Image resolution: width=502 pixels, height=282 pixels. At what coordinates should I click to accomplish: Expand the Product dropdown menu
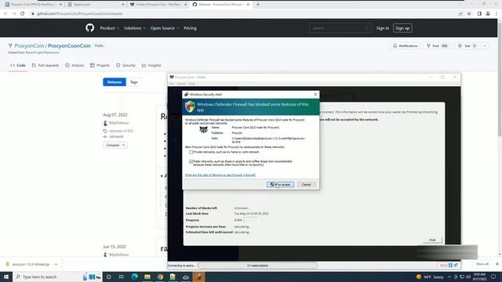[110, 28]
